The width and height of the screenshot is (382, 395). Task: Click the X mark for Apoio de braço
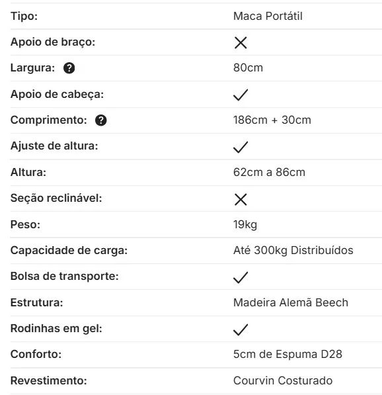point(241,42)
